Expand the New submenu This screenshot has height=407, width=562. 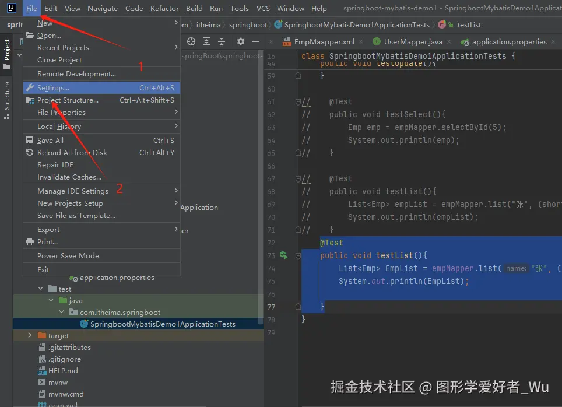[x=102, y=23]
